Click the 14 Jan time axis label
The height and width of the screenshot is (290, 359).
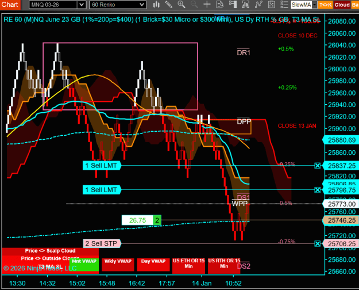202,283
